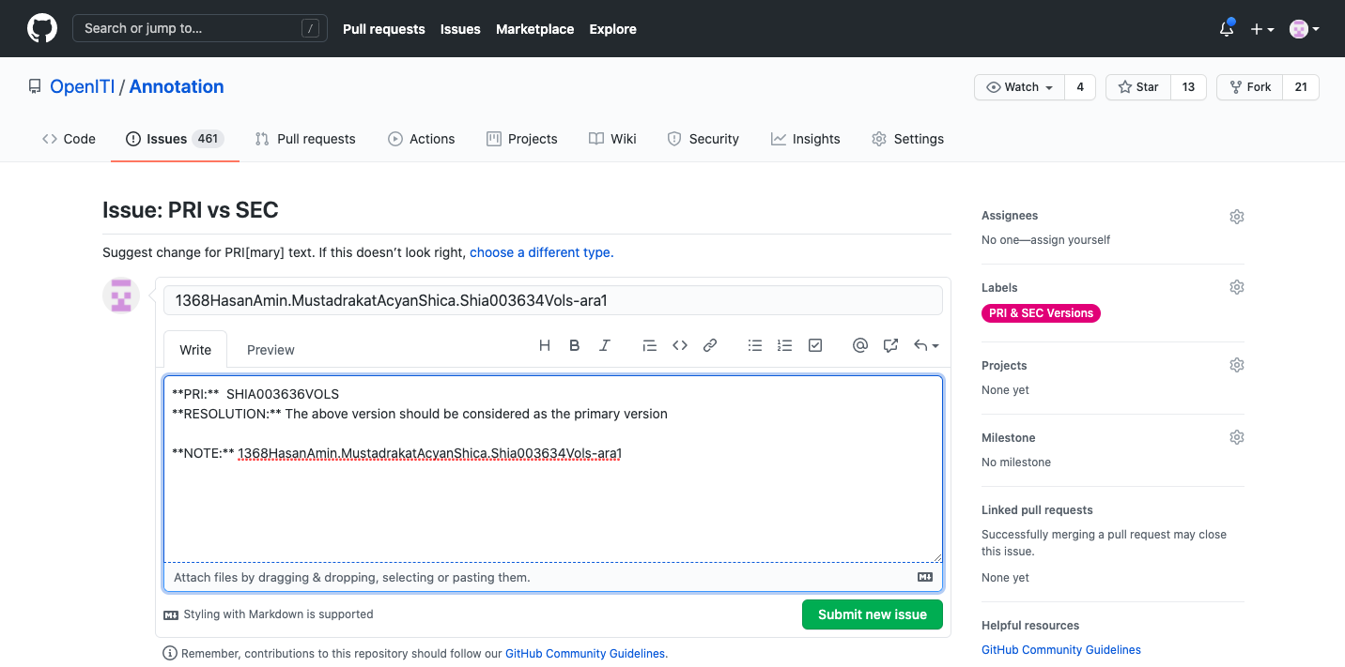1345x667 pixels.
Task: Open the Annotation repository link
Action: click(177, 86)
